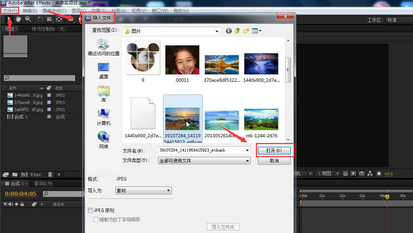
Task: Select the Zoom magnifier tool
Action: pos(28,19)
